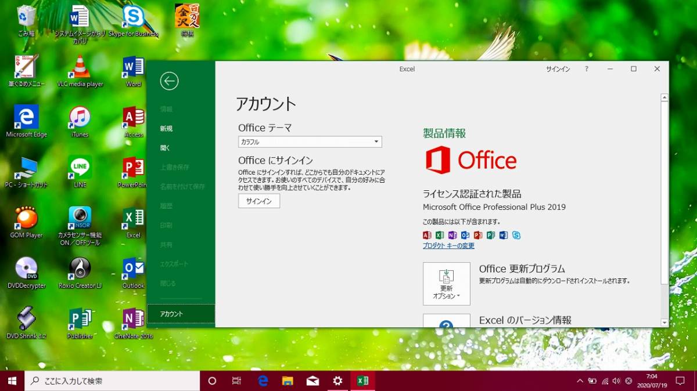Show hidden system tray icons chevron
The image size is (697, 391).
tap(580, 381)
